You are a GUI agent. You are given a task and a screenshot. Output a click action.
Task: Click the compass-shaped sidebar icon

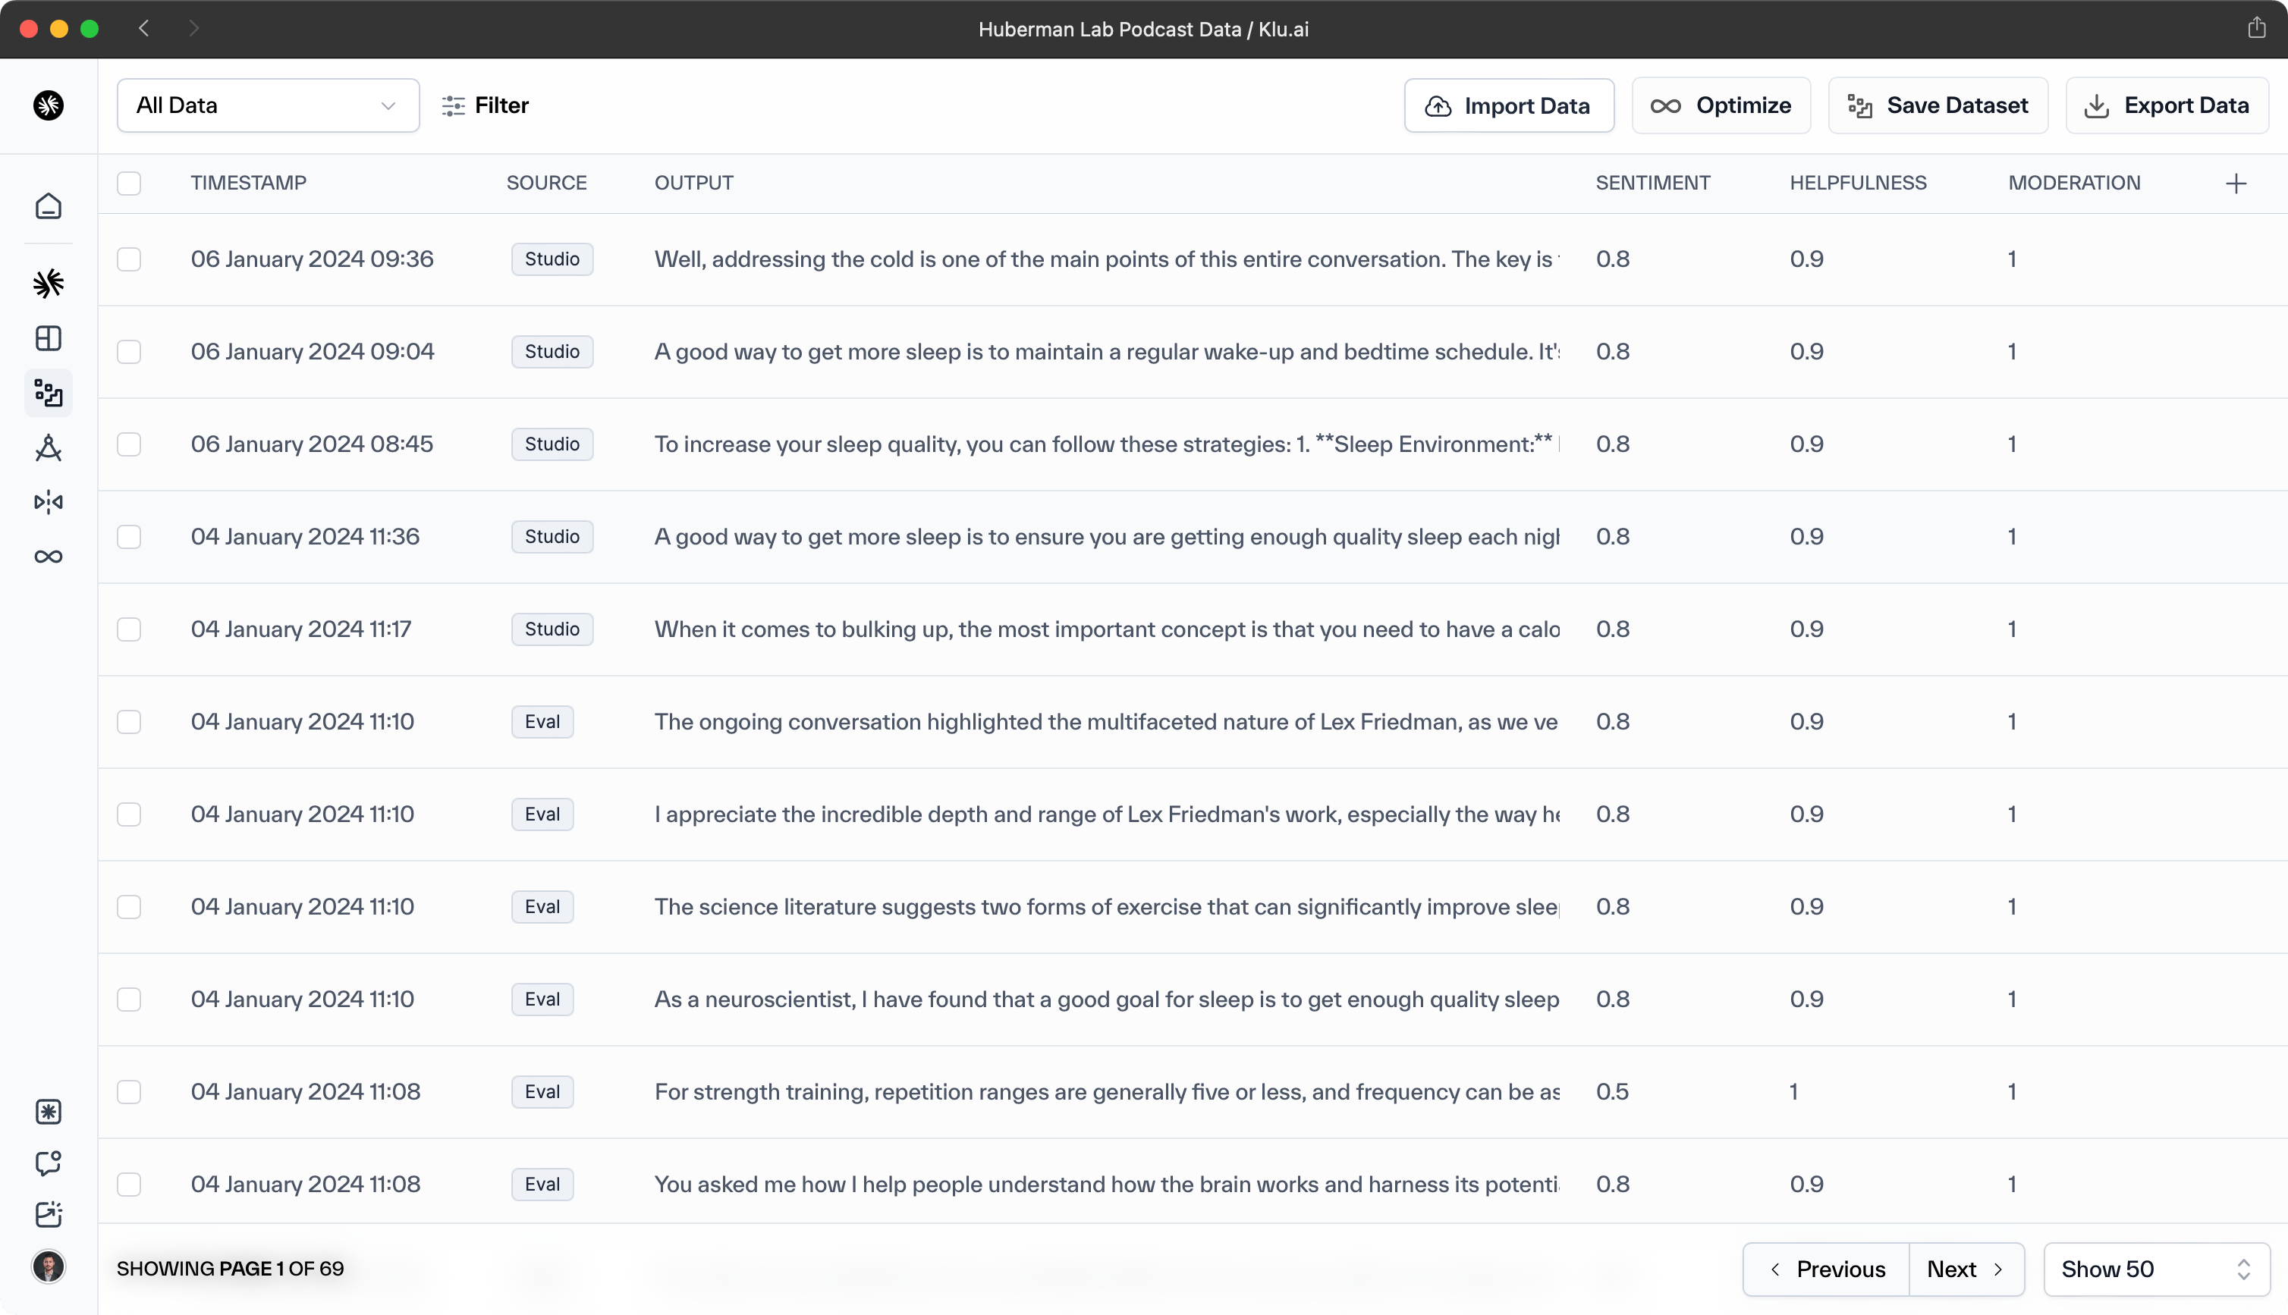(49, 448)
